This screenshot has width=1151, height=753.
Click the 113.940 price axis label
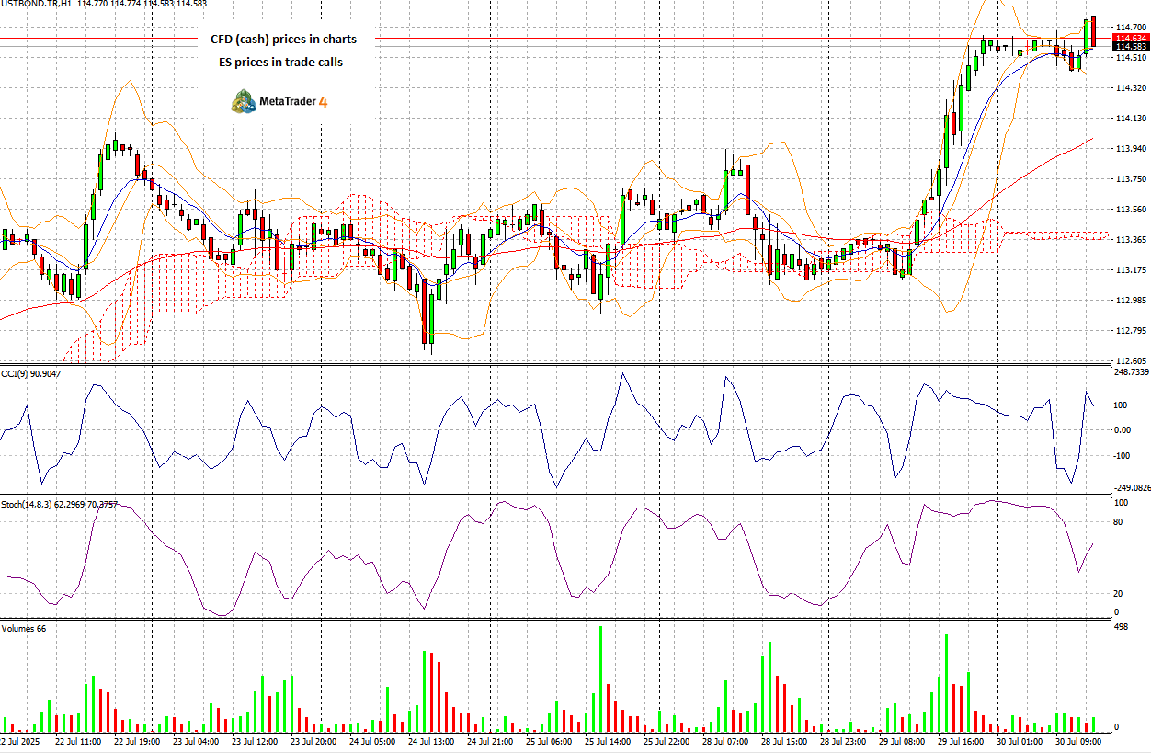tap(1131, 149)
